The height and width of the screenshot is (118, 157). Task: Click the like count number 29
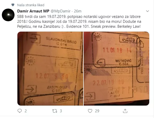[97, 111]
